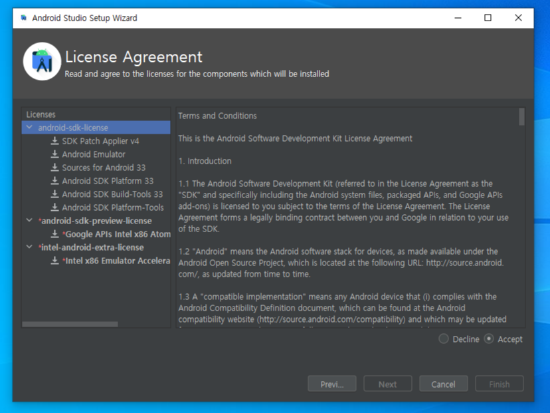Image resolution: width=550 pixels, height=413 pixels.
Task: Click download icon beside Android Emulator
Action: (x=54, y=154)
